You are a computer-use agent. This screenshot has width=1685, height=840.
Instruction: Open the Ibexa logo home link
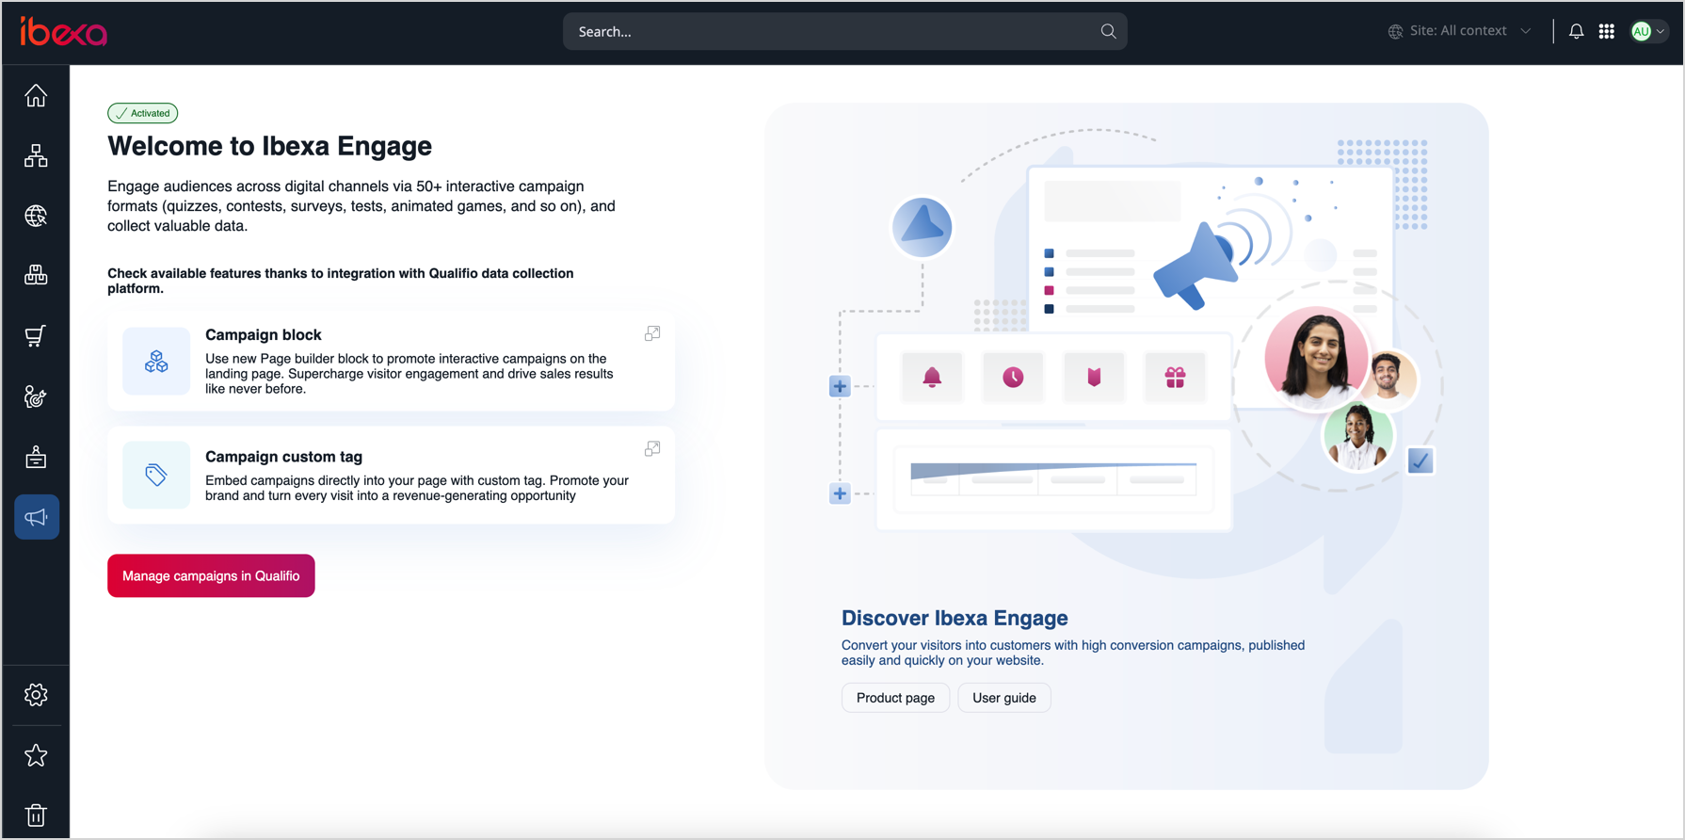(x=64, y=32)
